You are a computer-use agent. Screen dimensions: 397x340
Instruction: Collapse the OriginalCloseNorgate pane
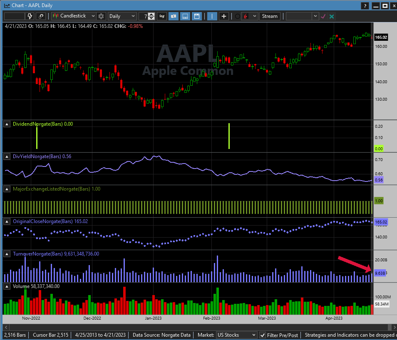pyautogui.click(x=7, y=221)
